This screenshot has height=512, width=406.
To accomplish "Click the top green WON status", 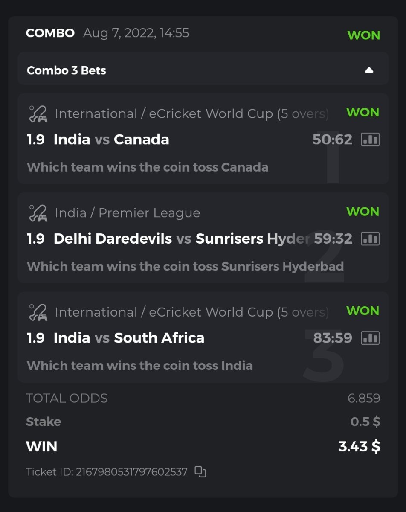I will (x=363, y=35).
